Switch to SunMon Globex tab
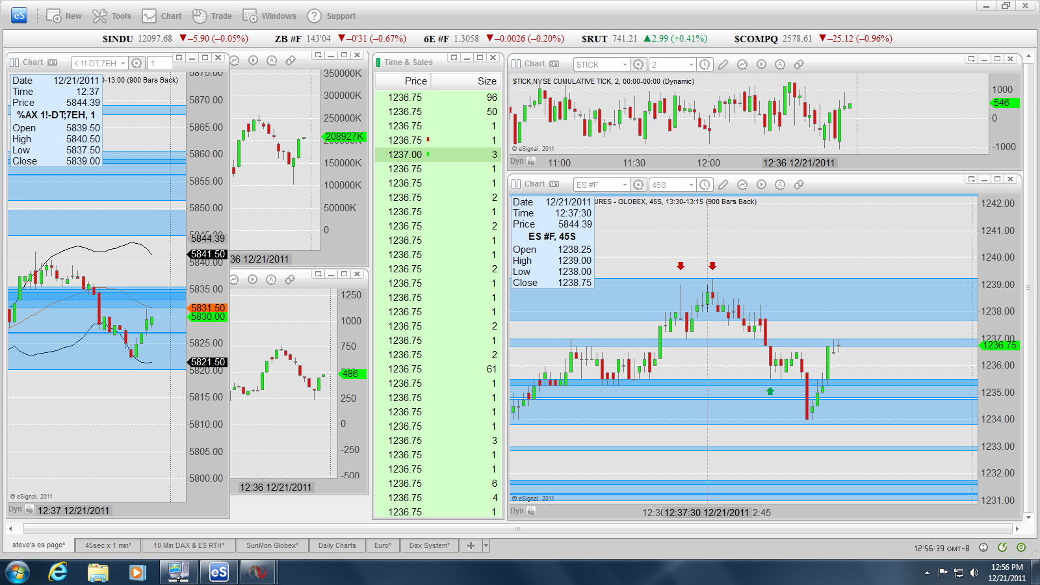Screen dimensions: 1040x585 pos(272,545)
